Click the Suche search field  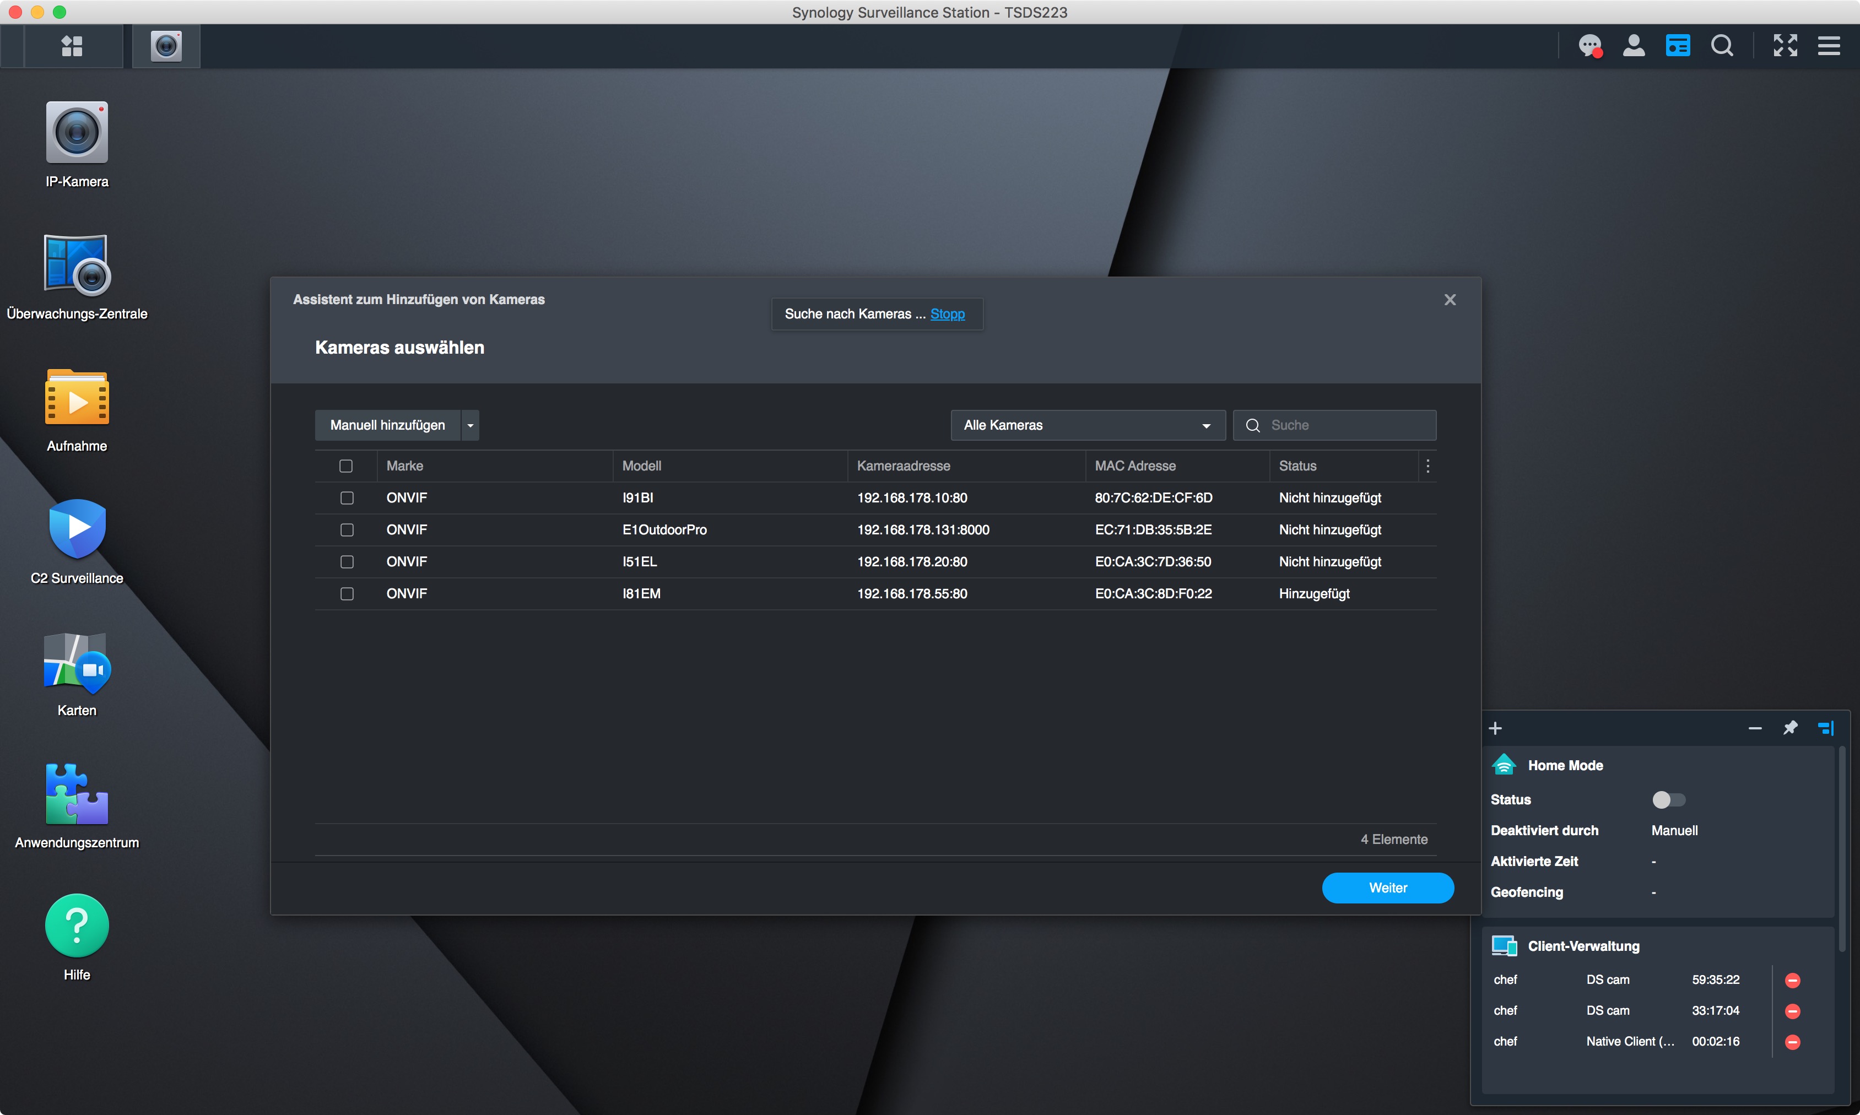point(1345,425)
